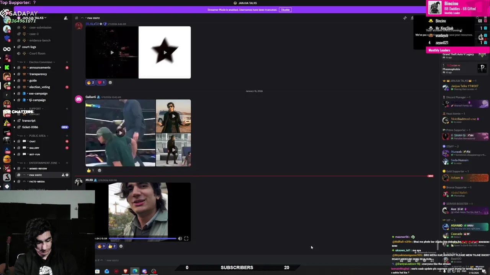Add channel to PUBLIC AREA category

click(x=67, y=136)
